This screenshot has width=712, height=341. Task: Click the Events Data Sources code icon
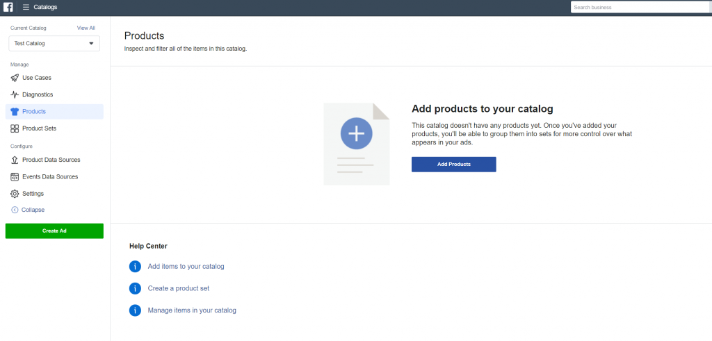pyautogui.click(x=15, y=177)
